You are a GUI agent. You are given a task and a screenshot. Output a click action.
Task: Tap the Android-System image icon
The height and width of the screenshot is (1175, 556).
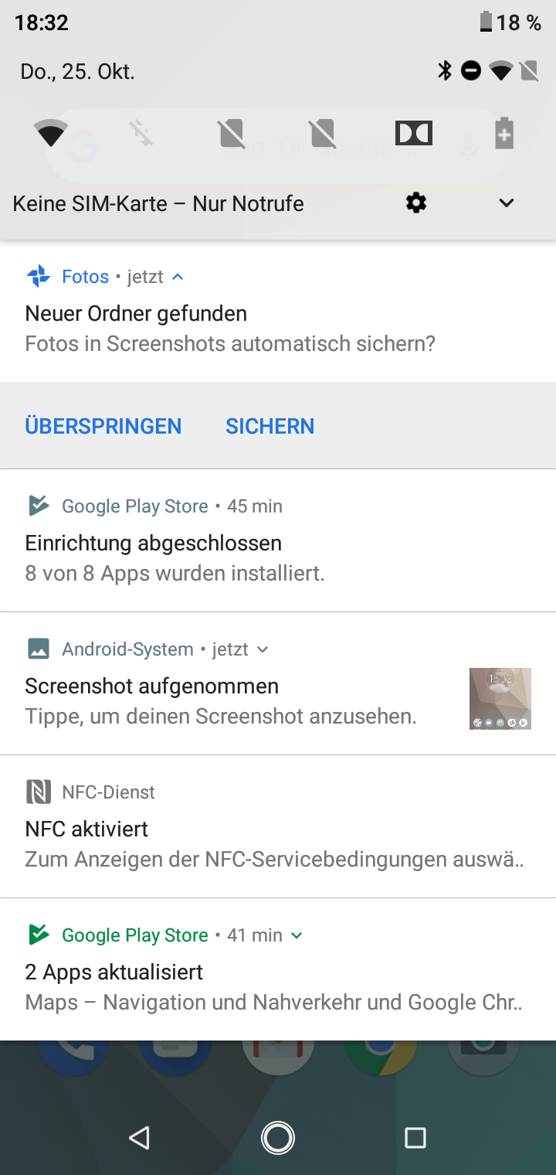point(38,649)
